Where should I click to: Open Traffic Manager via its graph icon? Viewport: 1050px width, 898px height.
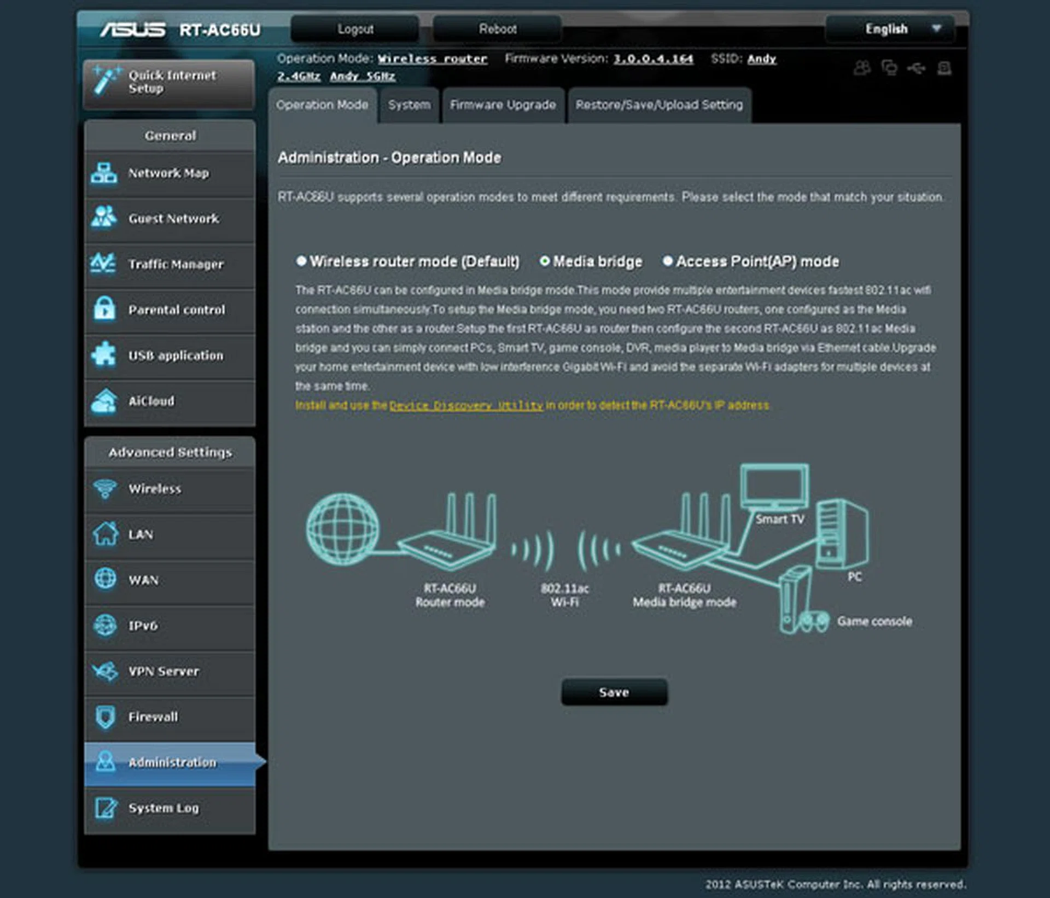(x=104, y=264)
